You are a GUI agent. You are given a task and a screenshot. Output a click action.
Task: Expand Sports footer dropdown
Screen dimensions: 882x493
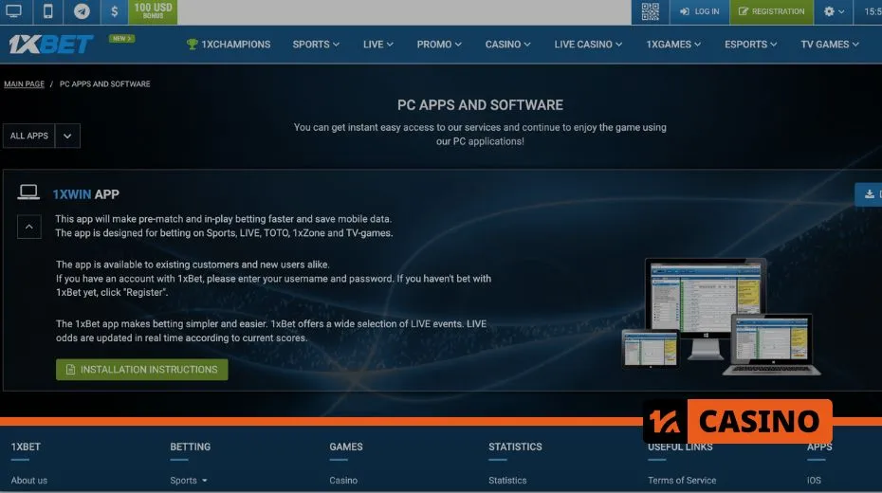click(189, 480)
